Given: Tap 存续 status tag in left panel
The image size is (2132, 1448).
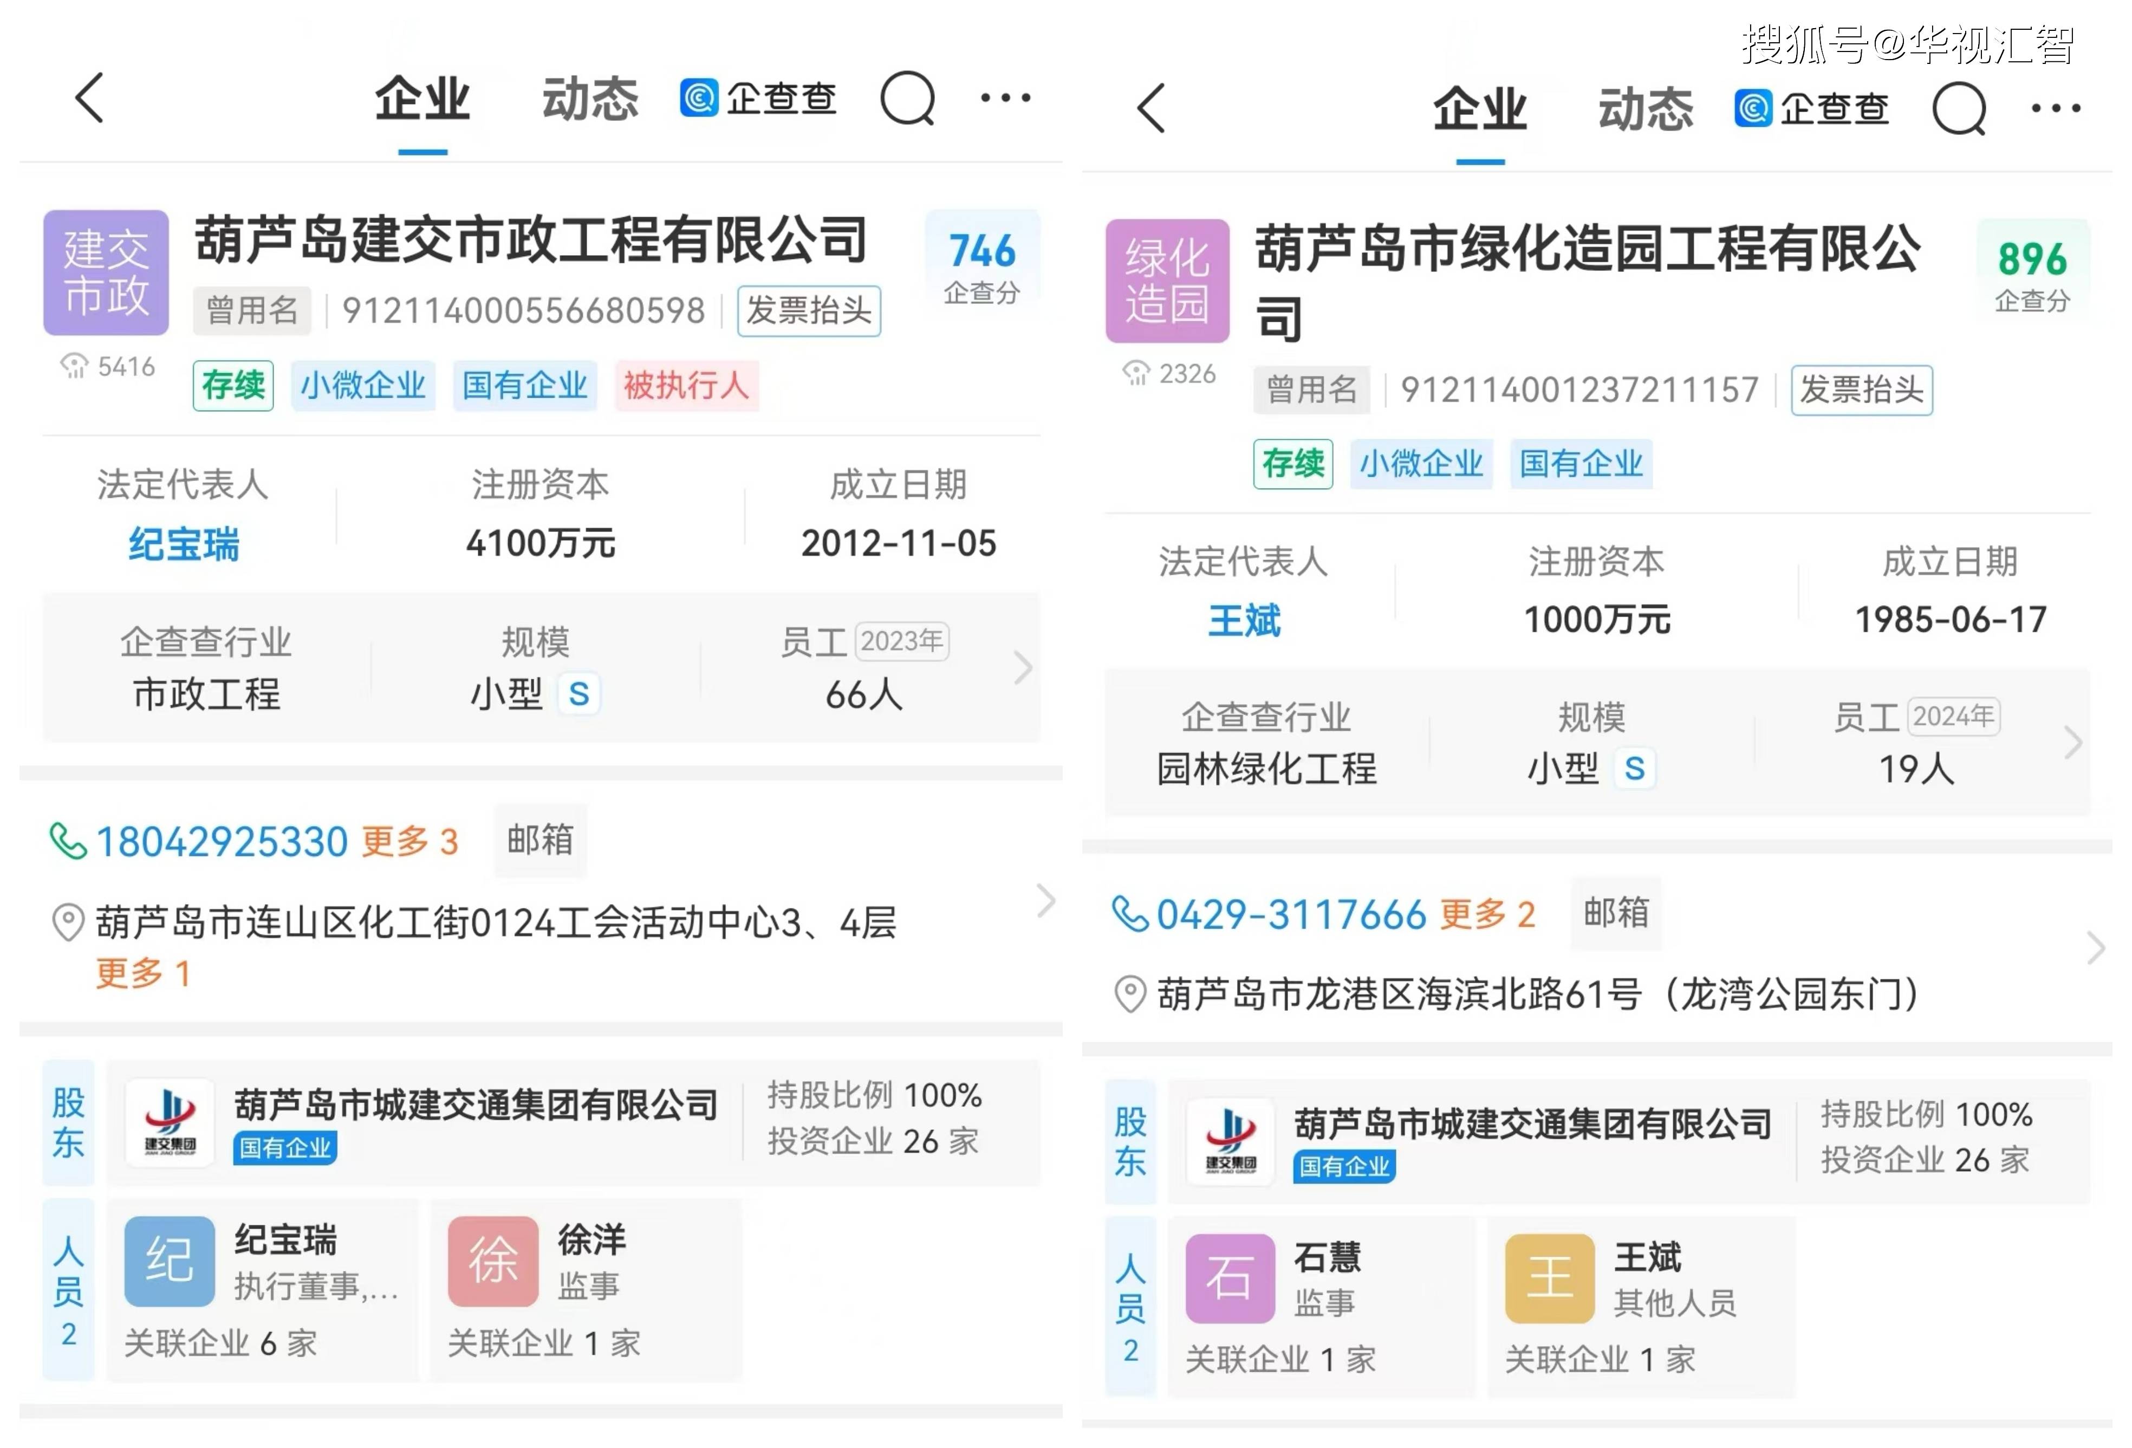Looking at the screenshot, I should [233, 385].
